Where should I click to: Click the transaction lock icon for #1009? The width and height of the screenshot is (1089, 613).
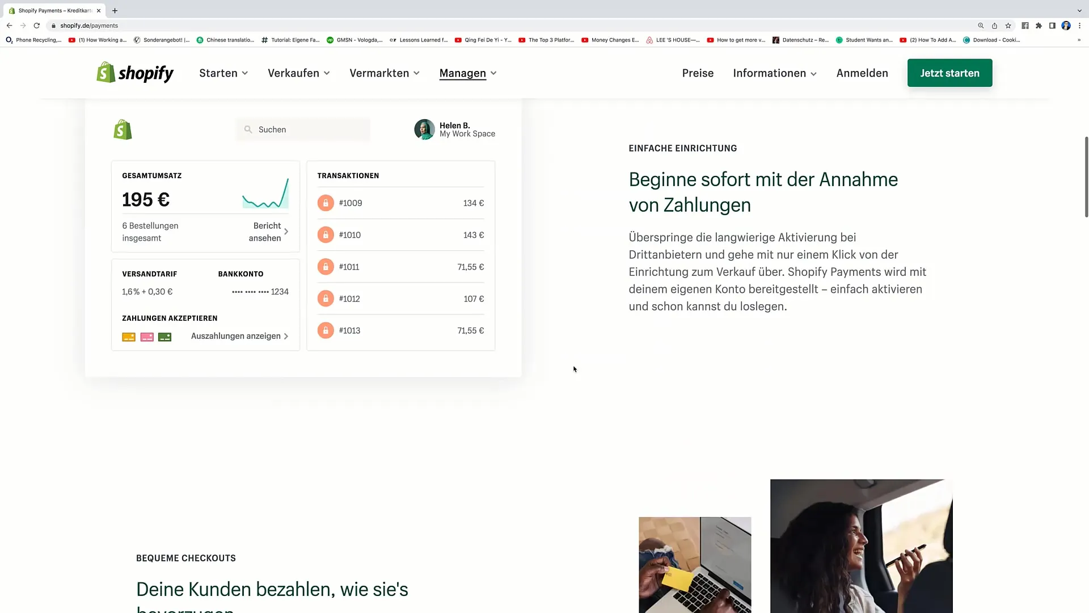pos(326,203)
